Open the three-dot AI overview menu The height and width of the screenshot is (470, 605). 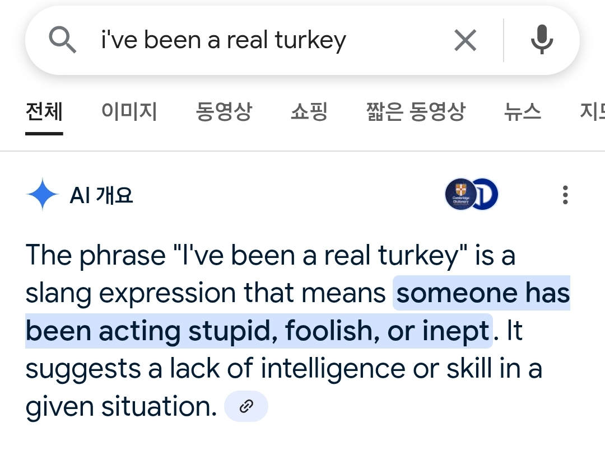coord(565,195)
